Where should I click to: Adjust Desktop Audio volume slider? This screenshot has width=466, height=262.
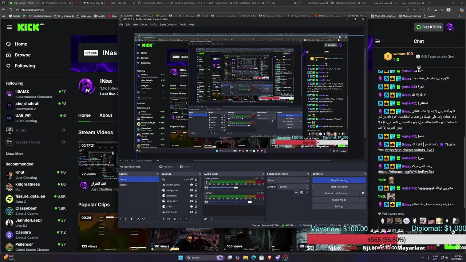pyautogui.click(x=236, y=187)
